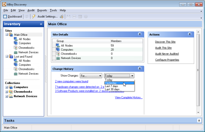Select Chromebooks under Main Office
The height and width of the screenshot is (132, 205).
pos(26,48)
